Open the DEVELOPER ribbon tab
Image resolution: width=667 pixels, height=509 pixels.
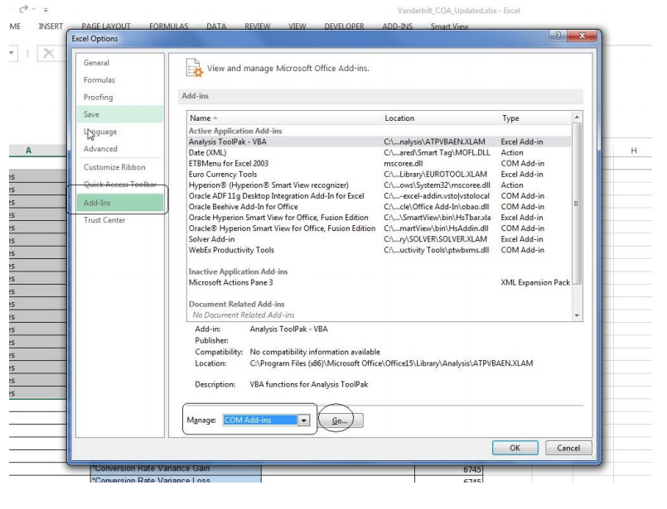[344, 26]
